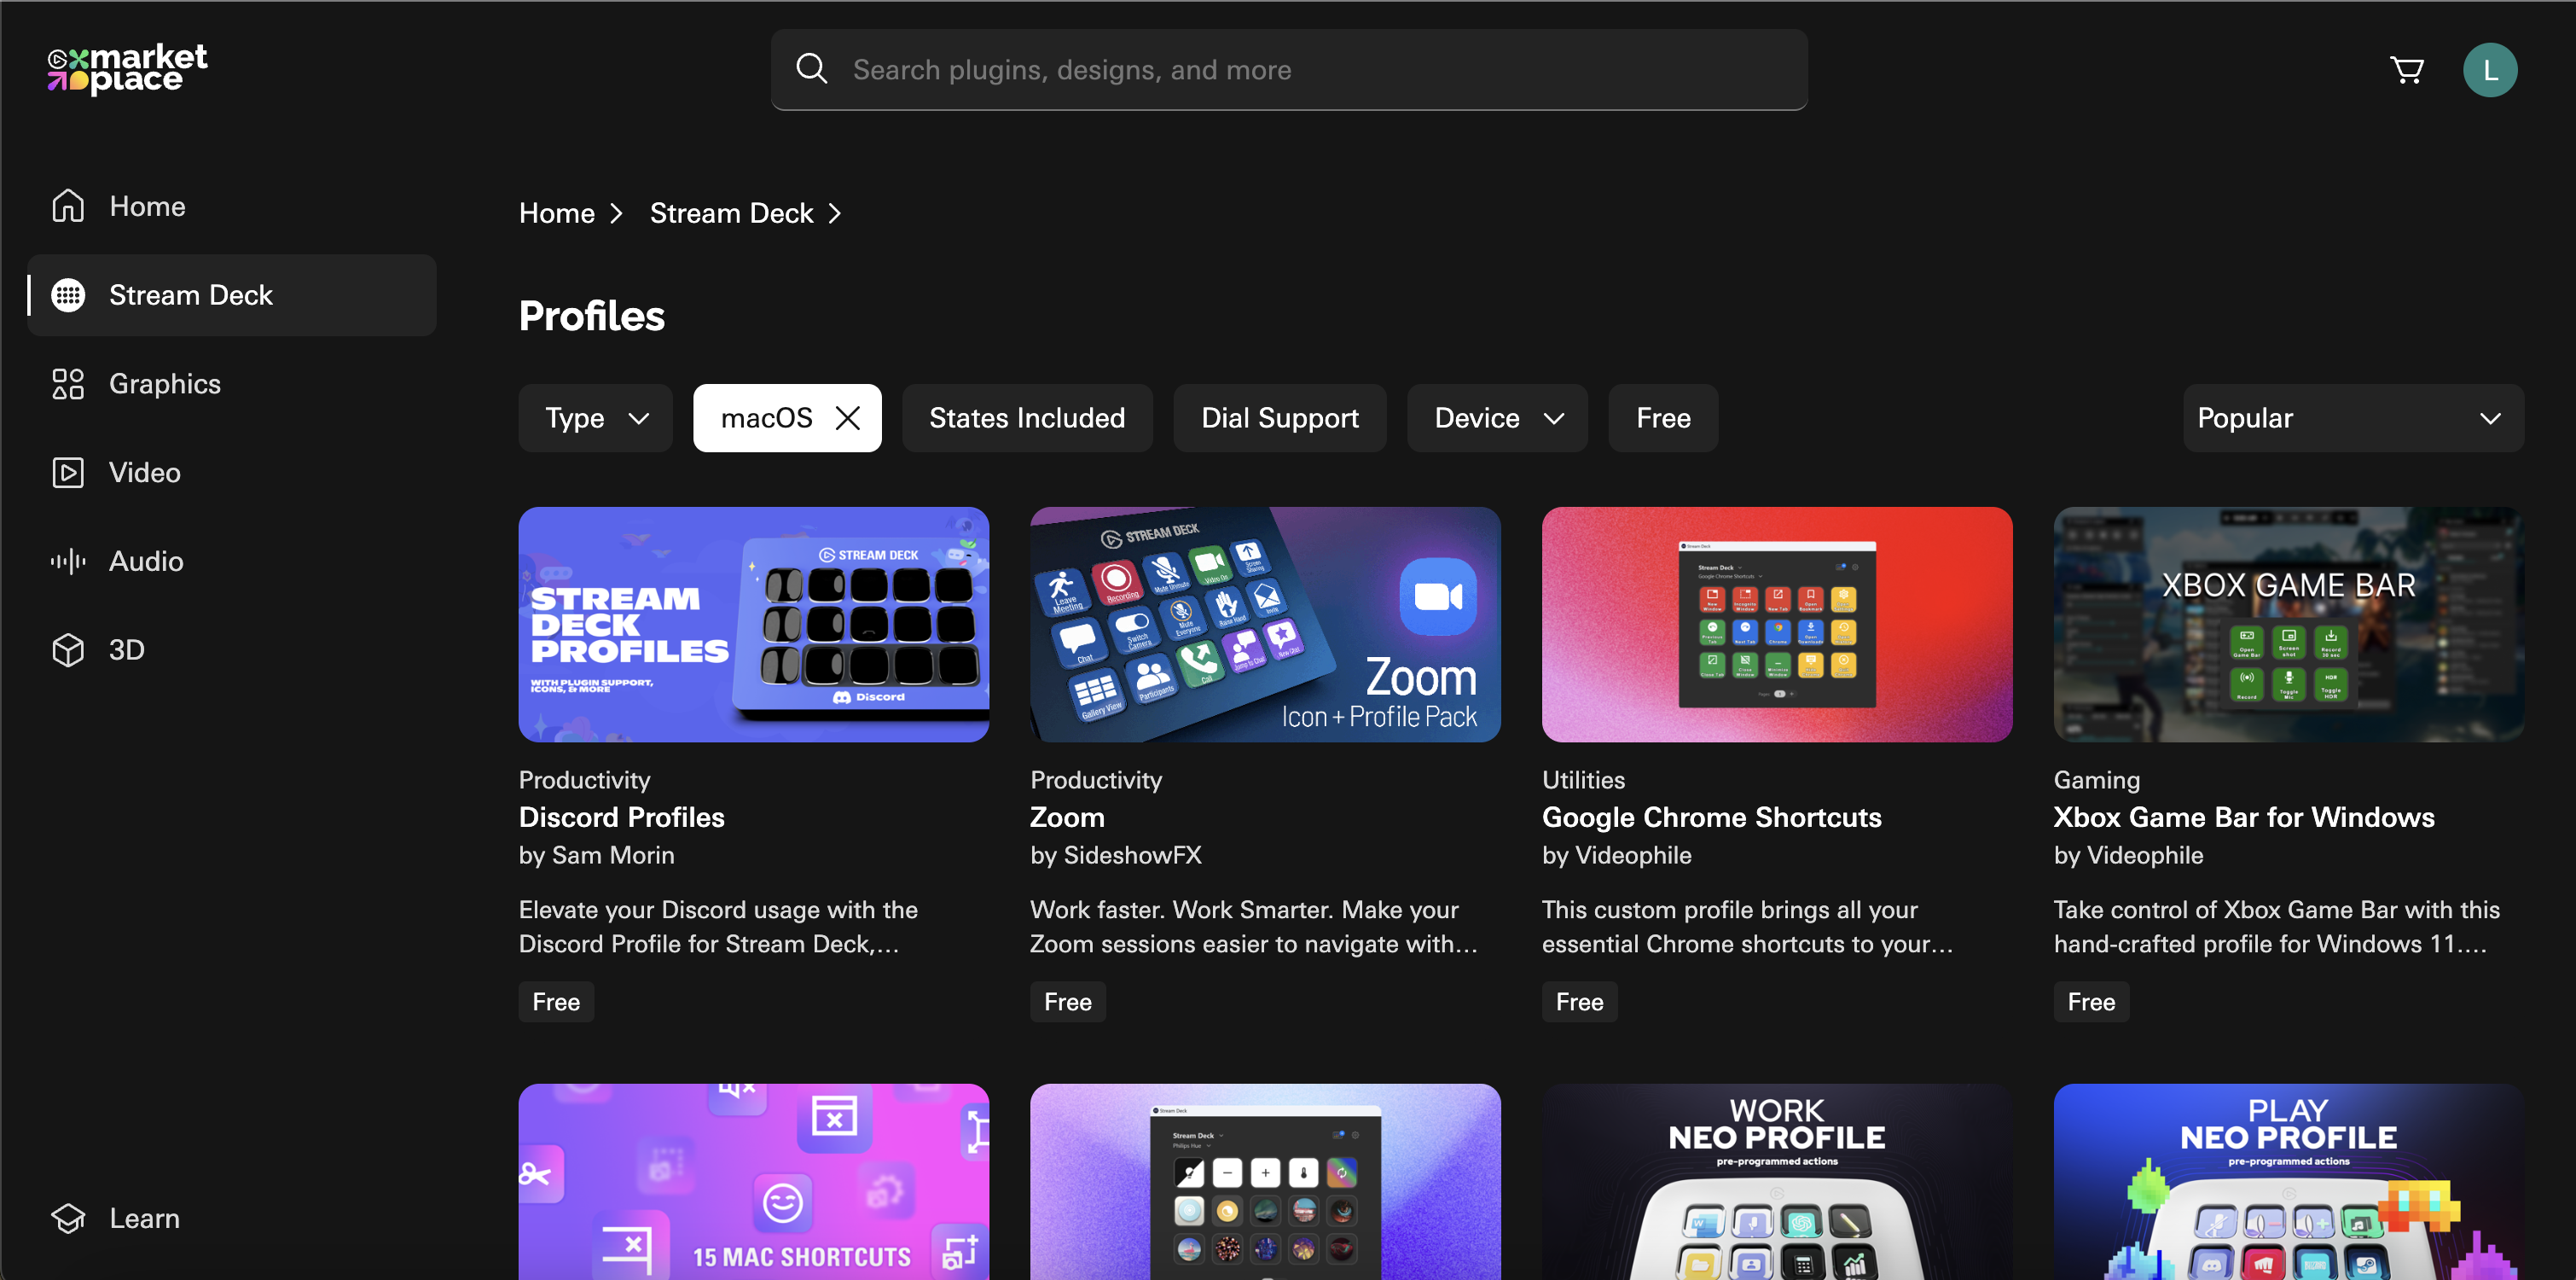Open the Work Neo Profile thumbnail
This screenshot has width=2576, height=1280.
[1777, 1182]
